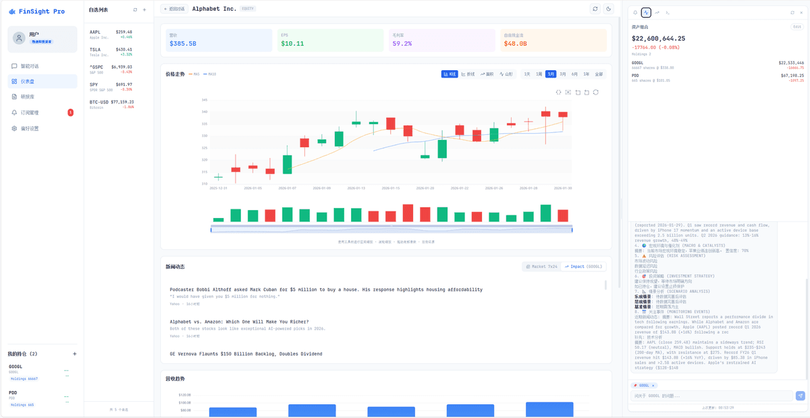
Task: Open the bell notifications tab in right panel
Action: pyautogui.click(x=635, y=12)
